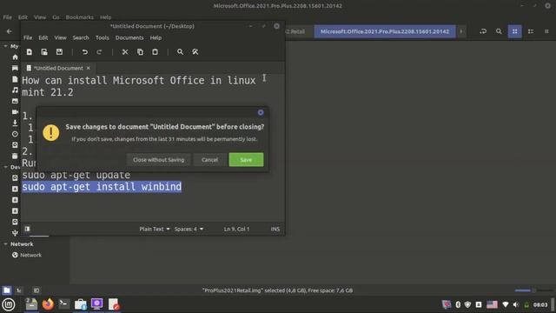Toggle location entry icon in file manager

click(483, 31)
